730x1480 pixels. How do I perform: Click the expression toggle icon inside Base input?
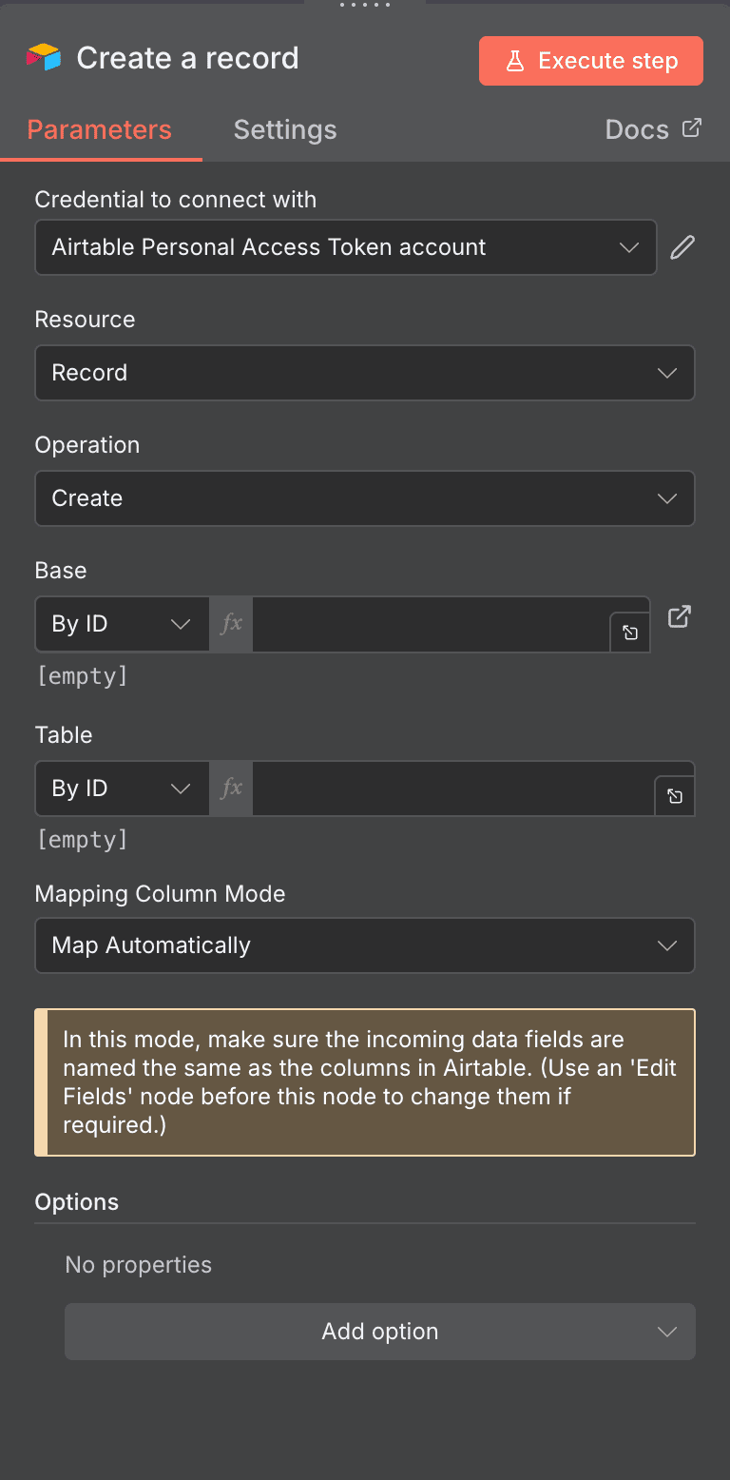[x=629, y=632]
